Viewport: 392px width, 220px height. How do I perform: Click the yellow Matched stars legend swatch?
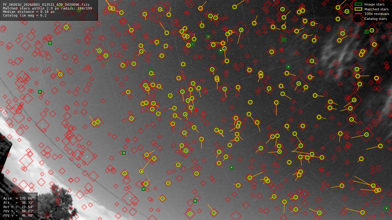tap(358, 9)
